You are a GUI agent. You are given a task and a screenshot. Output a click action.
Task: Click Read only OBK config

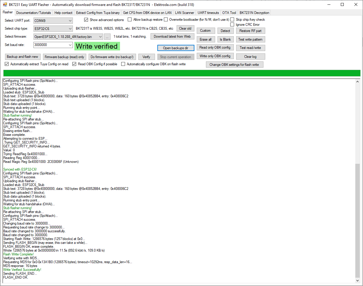pos(215,47)
